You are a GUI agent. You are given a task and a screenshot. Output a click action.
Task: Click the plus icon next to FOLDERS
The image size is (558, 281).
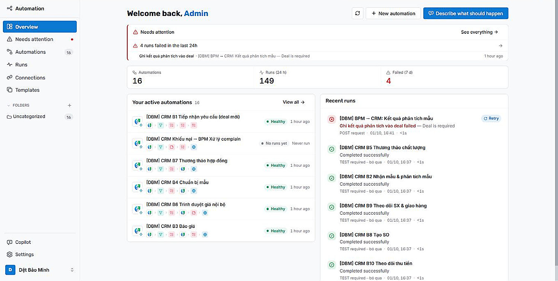tap(69, 105)
